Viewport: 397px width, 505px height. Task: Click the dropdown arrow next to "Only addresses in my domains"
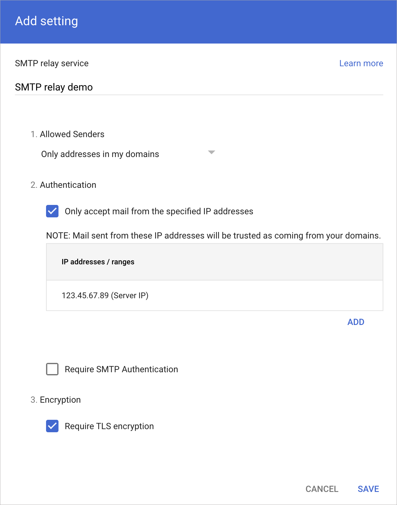pyautogui.click(x=211, y=153)
